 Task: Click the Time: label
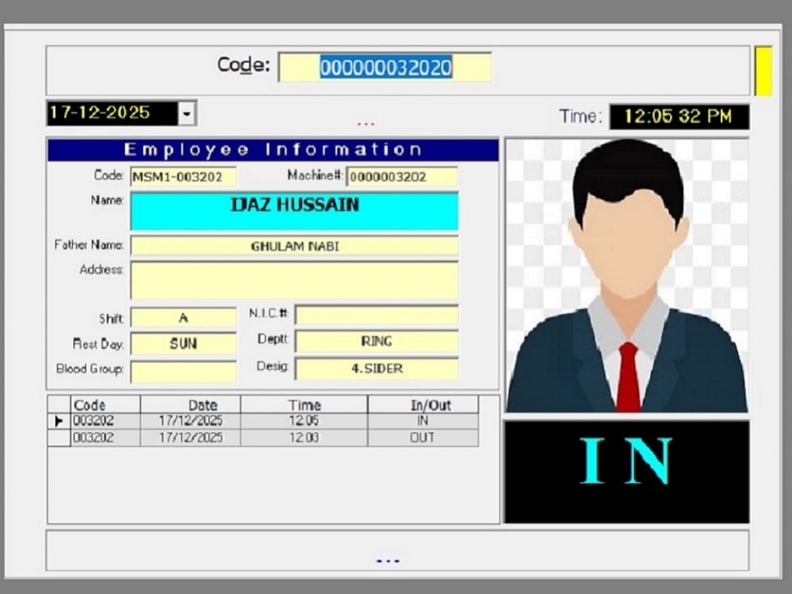pyautogui.click(x=581, y=116)
